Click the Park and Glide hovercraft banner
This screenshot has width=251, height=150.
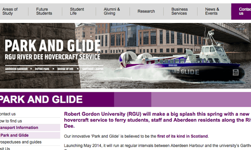(x=125, y=56)
